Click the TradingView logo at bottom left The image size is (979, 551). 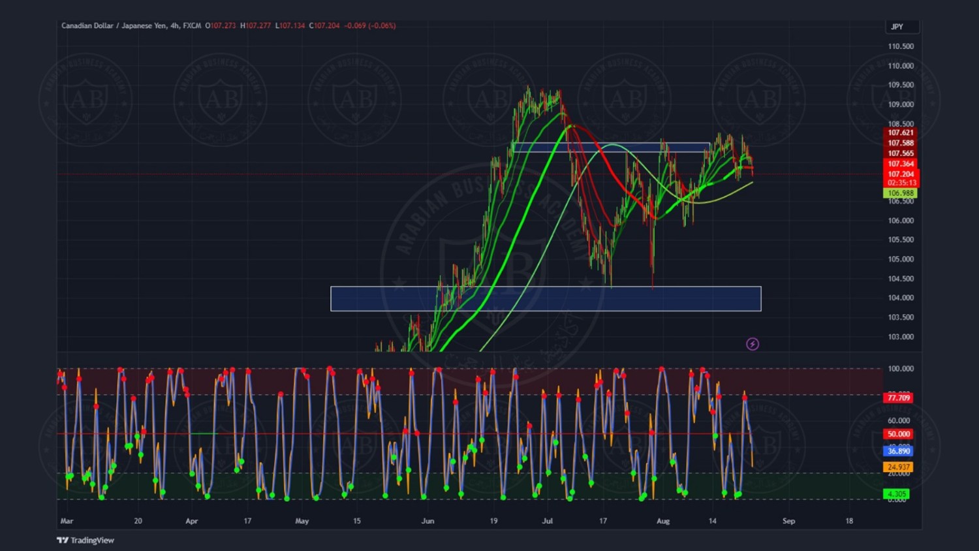point(85,540)
